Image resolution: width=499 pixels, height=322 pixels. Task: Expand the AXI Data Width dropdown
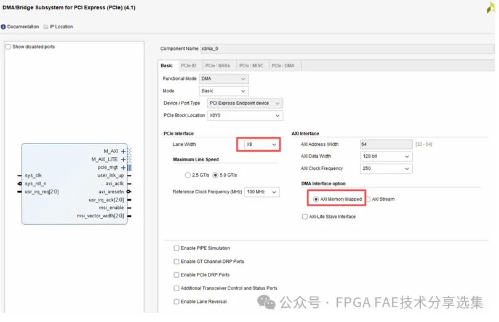point(386,156)
